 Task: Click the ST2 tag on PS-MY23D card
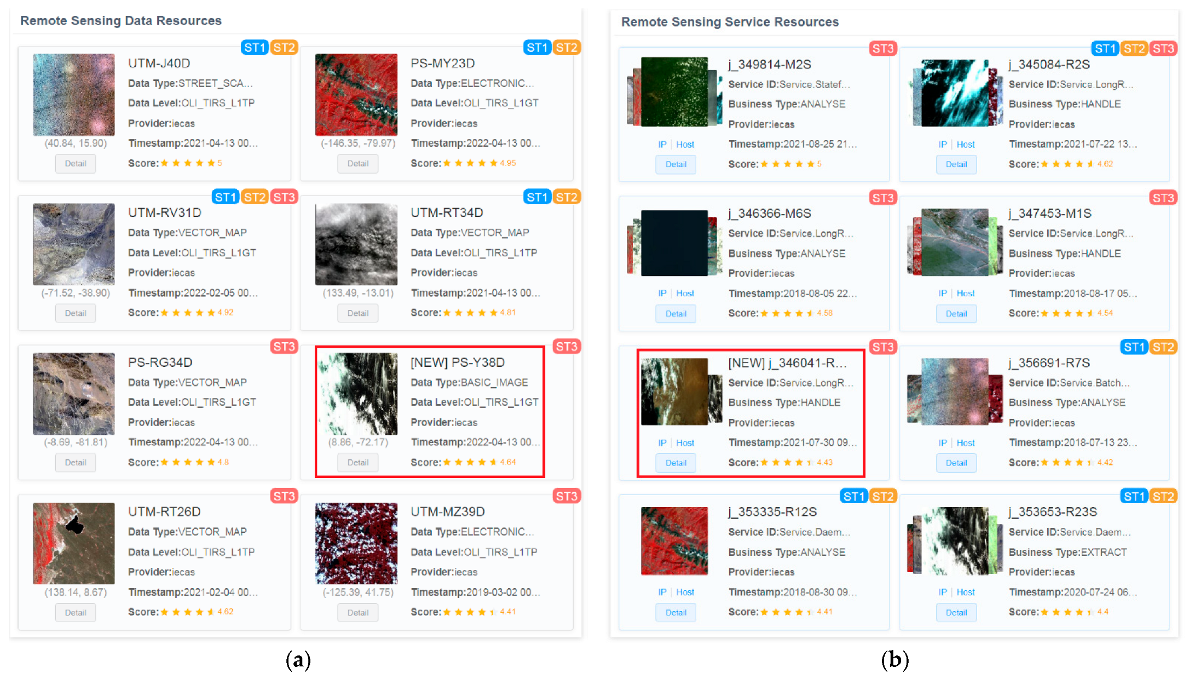(567, 48)
